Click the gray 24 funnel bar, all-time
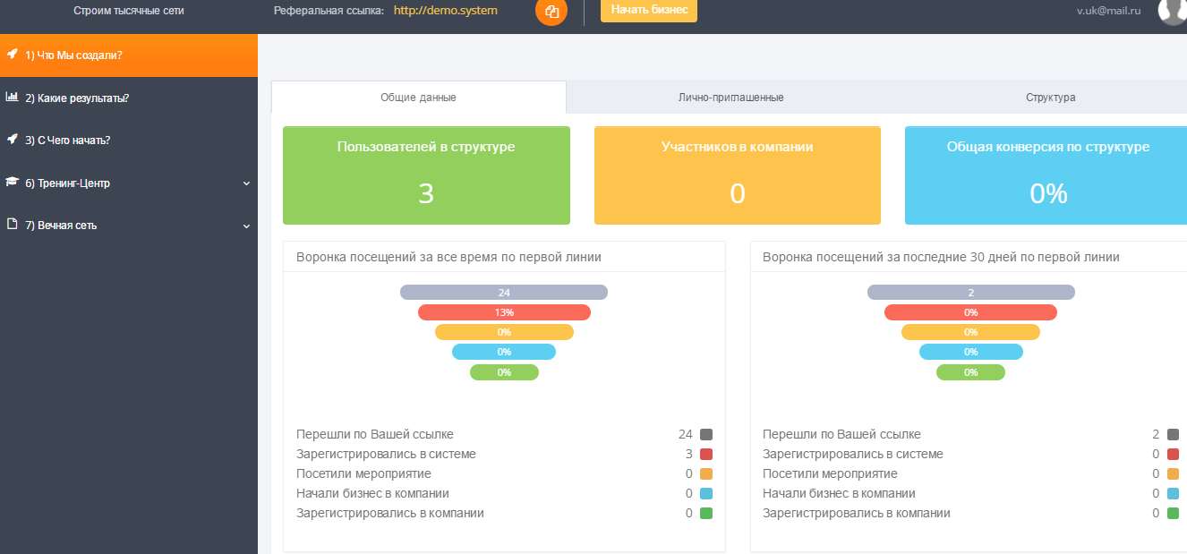The height and width of the screenshot is (554, 1187). pos(504,293)
